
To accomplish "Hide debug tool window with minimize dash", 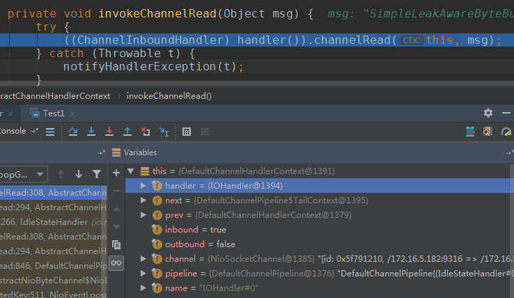I will click(x=506, y=113).
